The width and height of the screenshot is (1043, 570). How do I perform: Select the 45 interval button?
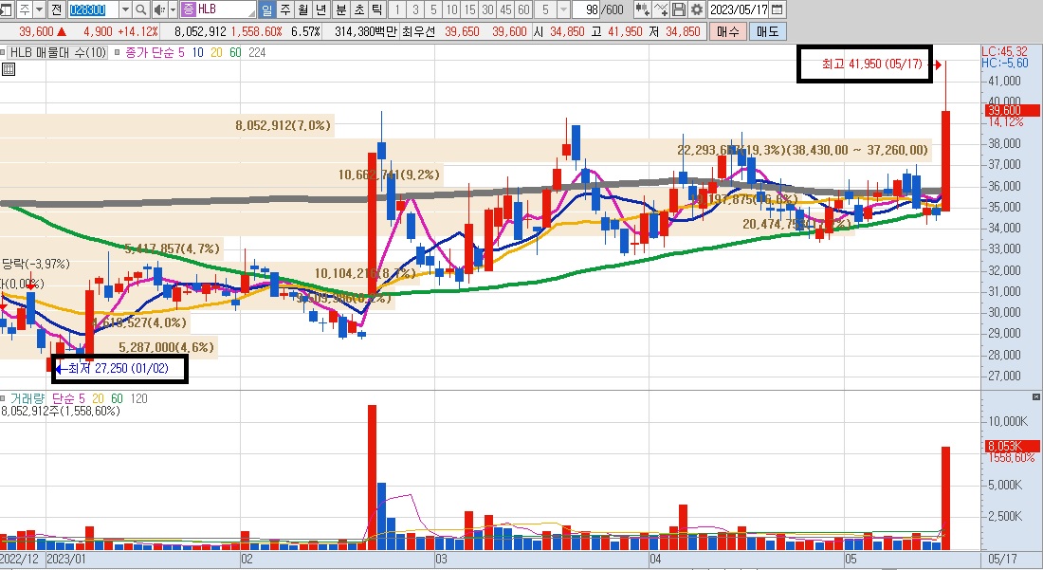pyautogui.click(x=505, y=9)
